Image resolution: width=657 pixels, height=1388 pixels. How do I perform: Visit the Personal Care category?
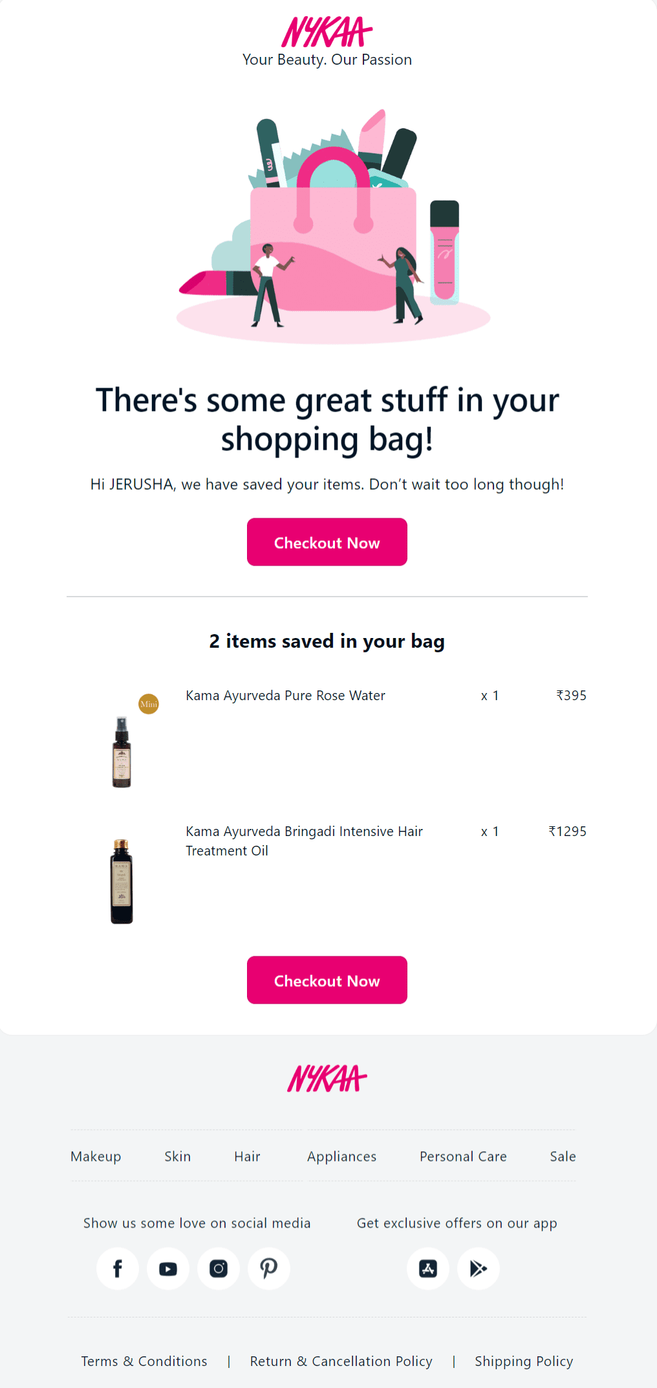click(x=463, y=1156)
